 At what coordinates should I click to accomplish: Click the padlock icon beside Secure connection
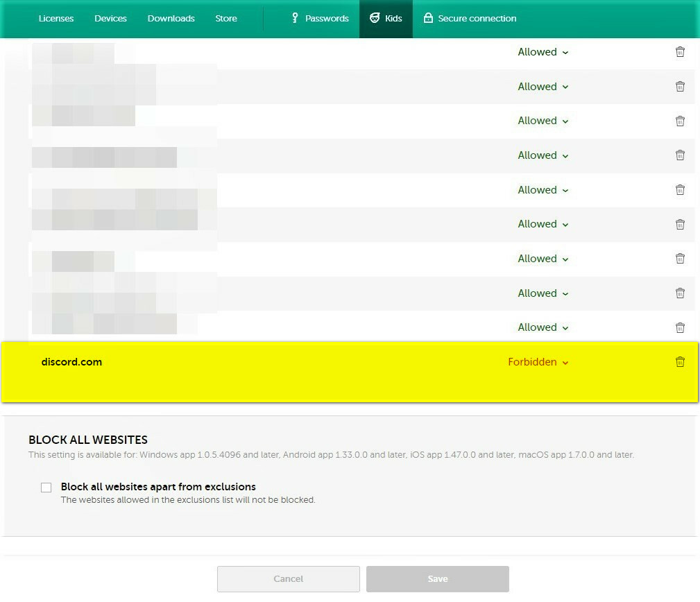coord(428,18)
